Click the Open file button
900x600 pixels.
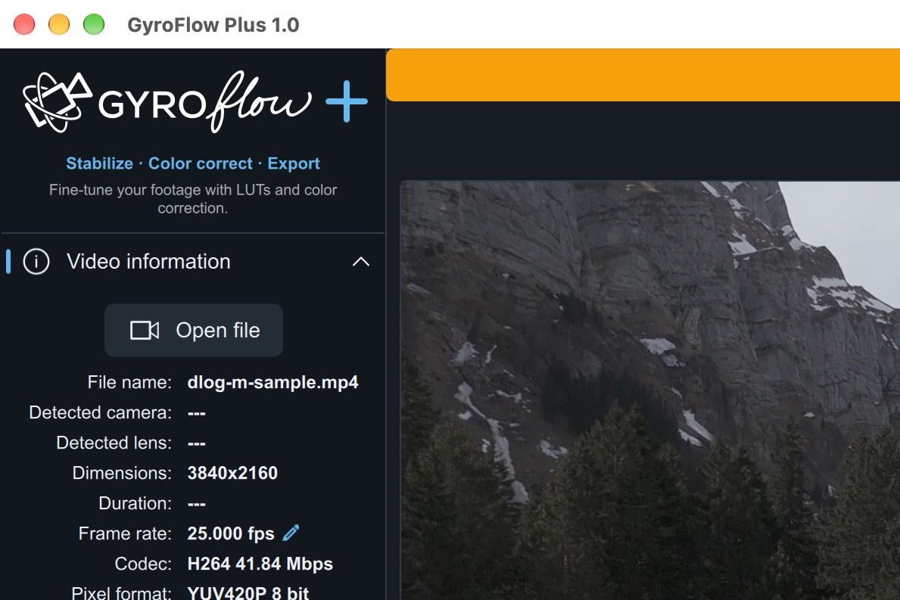(x=194, y=331)
